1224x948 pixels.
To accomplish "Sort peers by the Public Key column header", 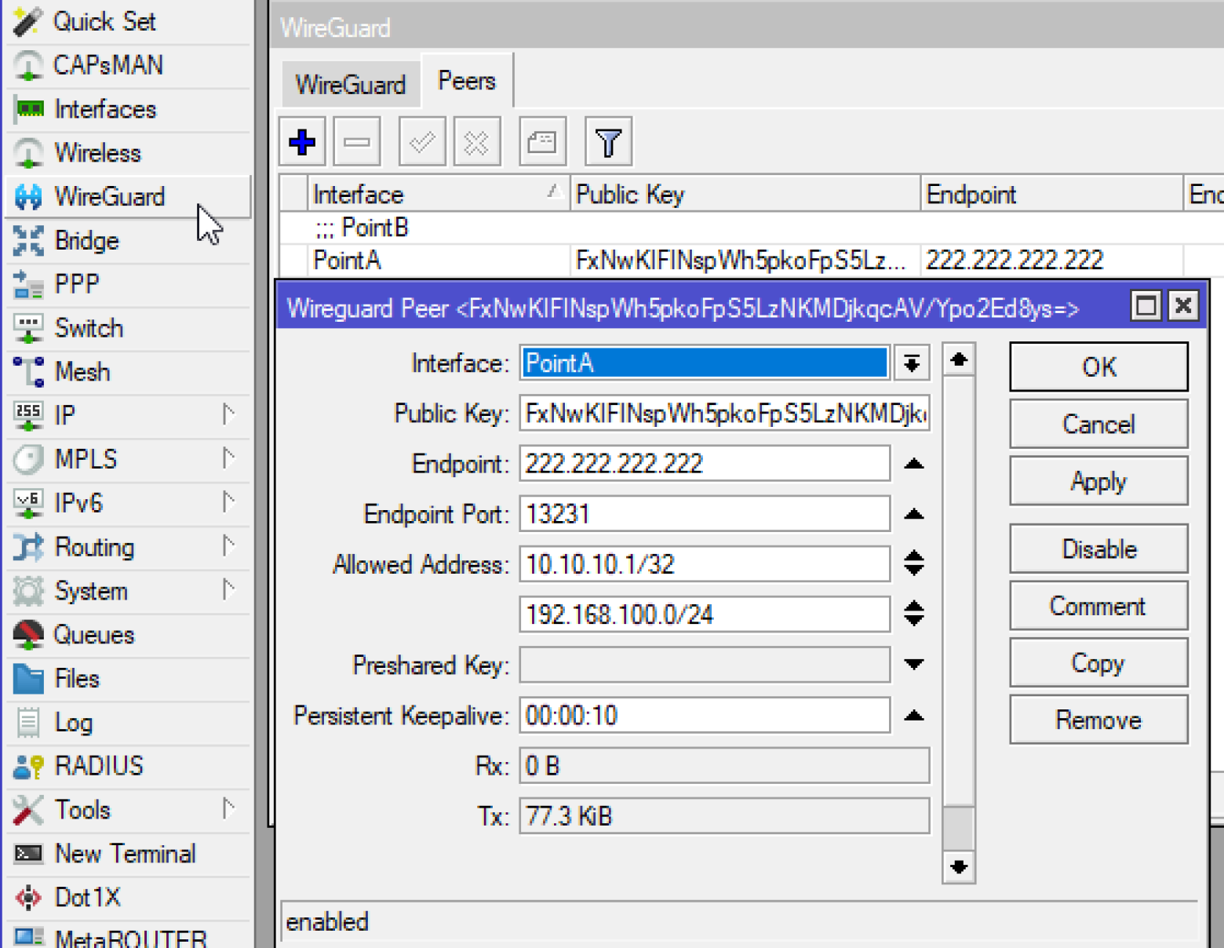I will [745, 194].
